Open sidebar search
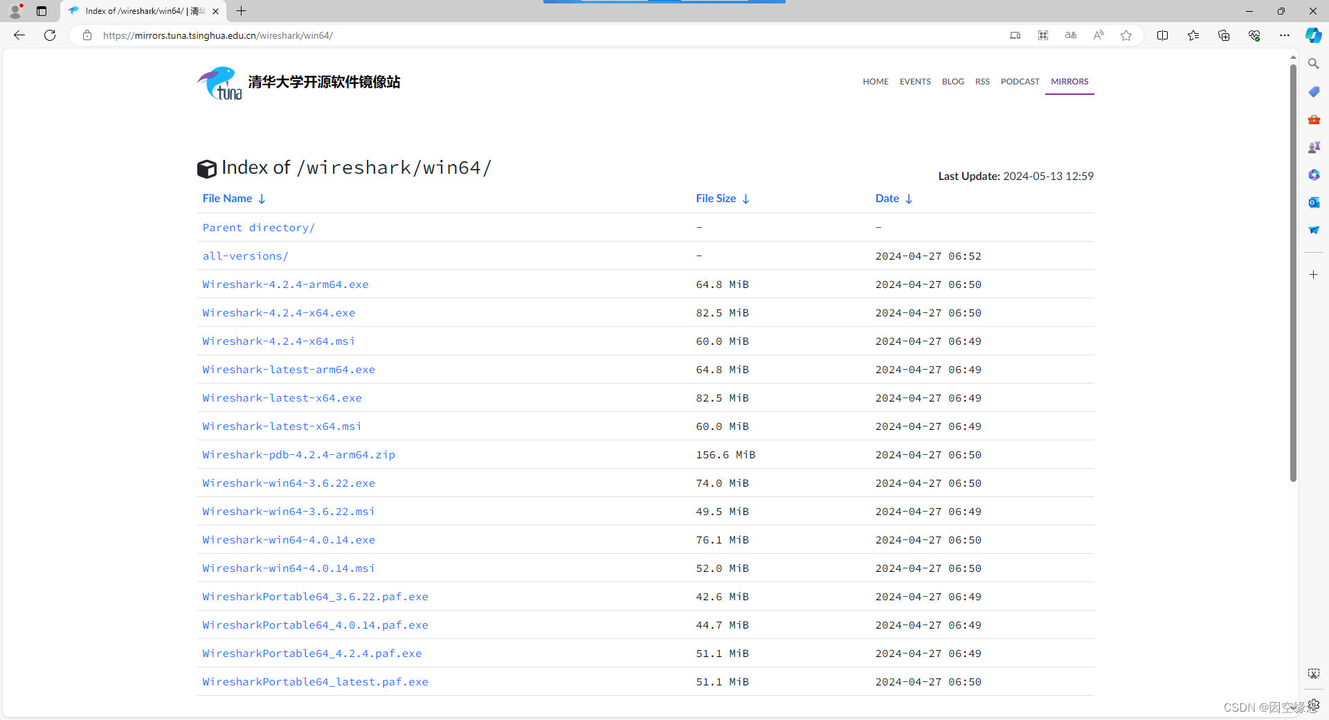Screen dimensions: 1329x720 [x=1314, y=64]
